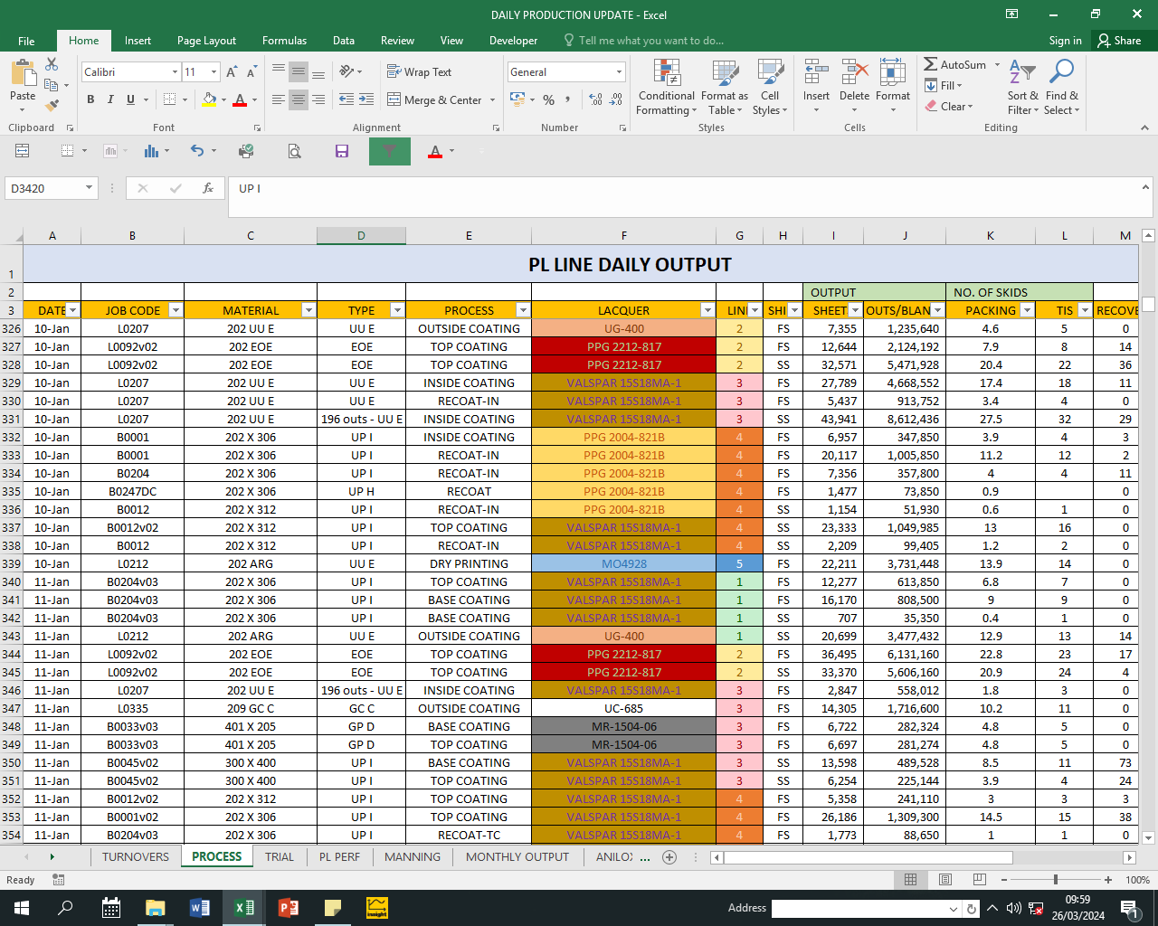
Task: Toggle the green Filter button in Quick Access
Action: pos(390,151)
